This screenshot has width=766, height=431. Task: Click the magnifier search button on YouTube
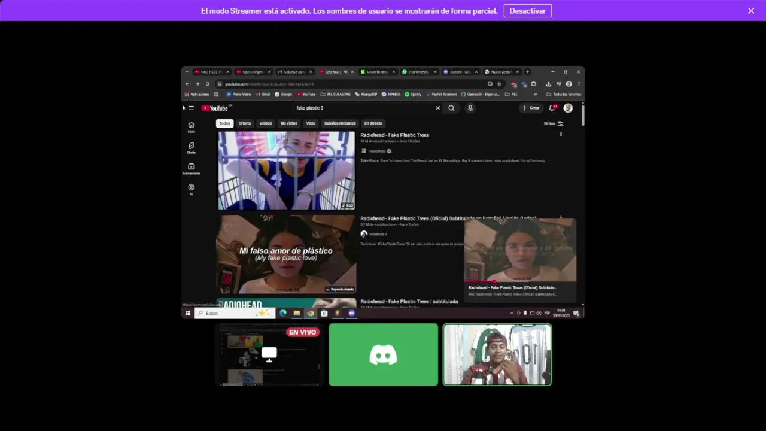click(x=451, y=108)
